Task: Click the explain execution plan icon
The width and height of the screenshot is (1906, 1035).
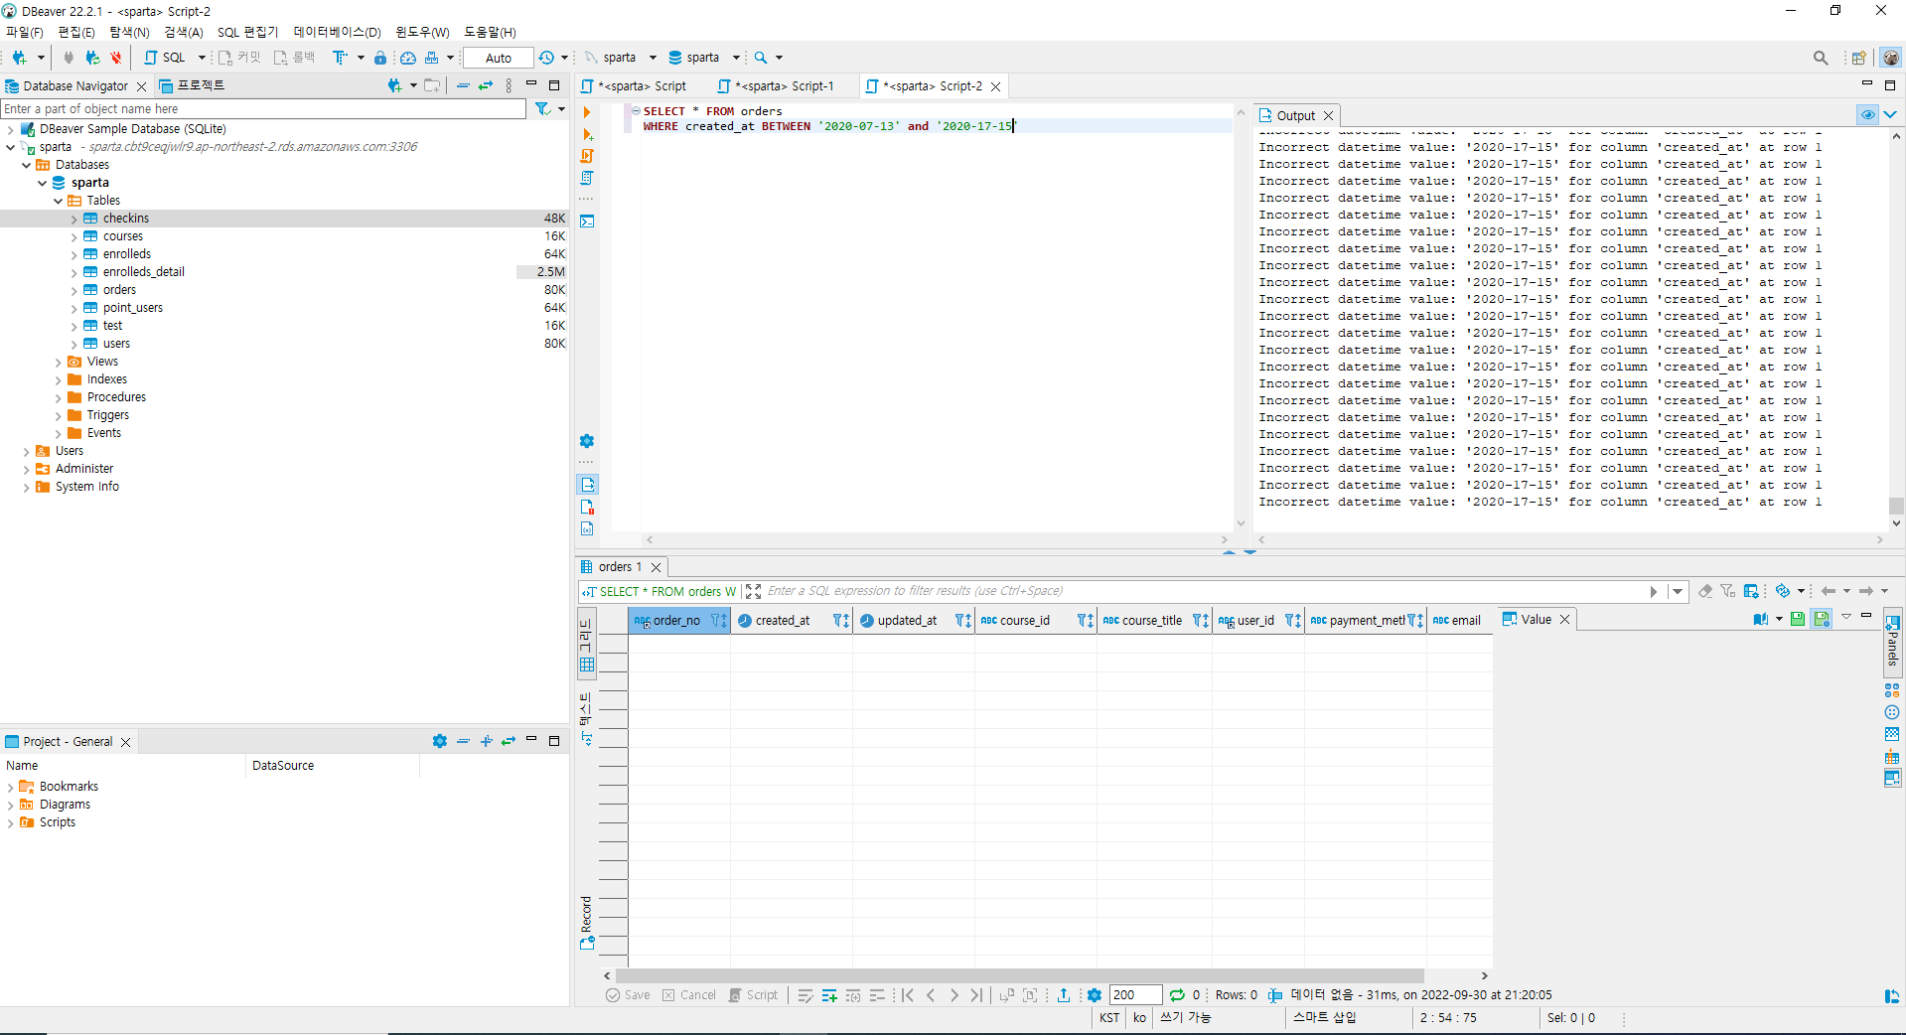Action: click(587, 178)
